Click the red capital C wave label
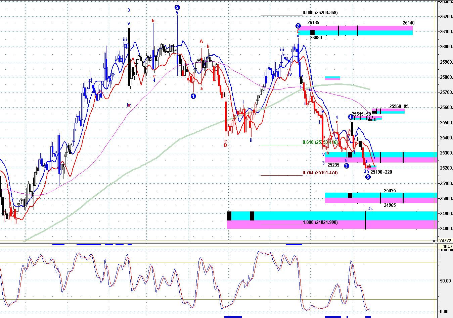453x318 pixels. tap(298, 31)
